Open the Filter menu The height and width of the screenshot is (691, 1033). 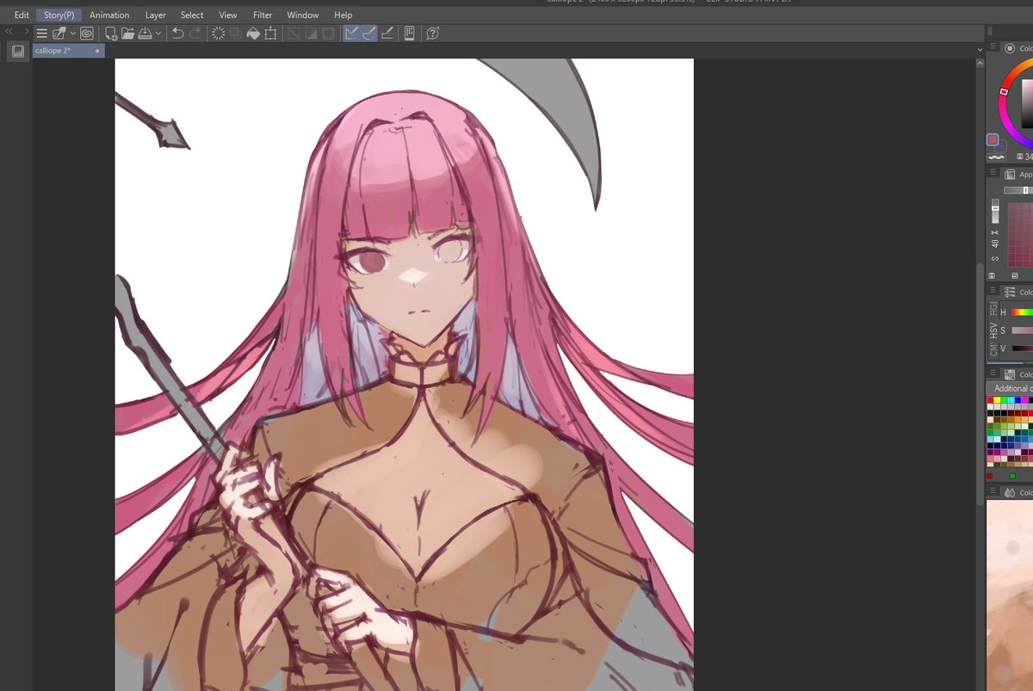tap(263, 15)
